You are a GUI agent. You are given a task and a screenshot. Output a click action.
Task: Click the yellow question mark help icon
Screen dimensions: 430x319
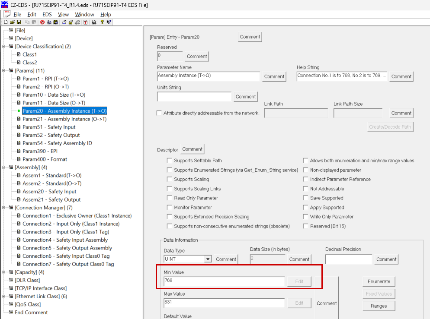[x=102, y=22]
